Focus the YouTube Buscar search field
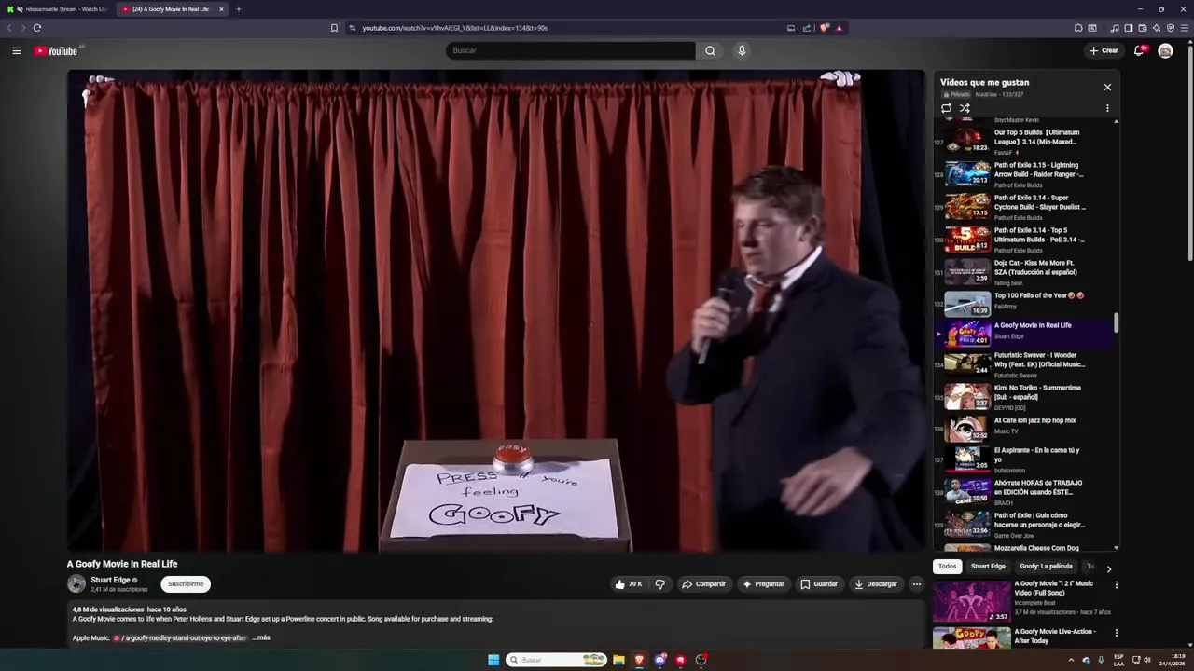Image resolution: width=1194 pixels, height=671 pixels. click(571, 50)
